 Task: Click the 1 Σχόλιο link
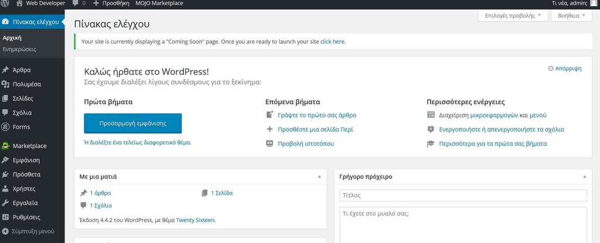[x=101, y=206]
